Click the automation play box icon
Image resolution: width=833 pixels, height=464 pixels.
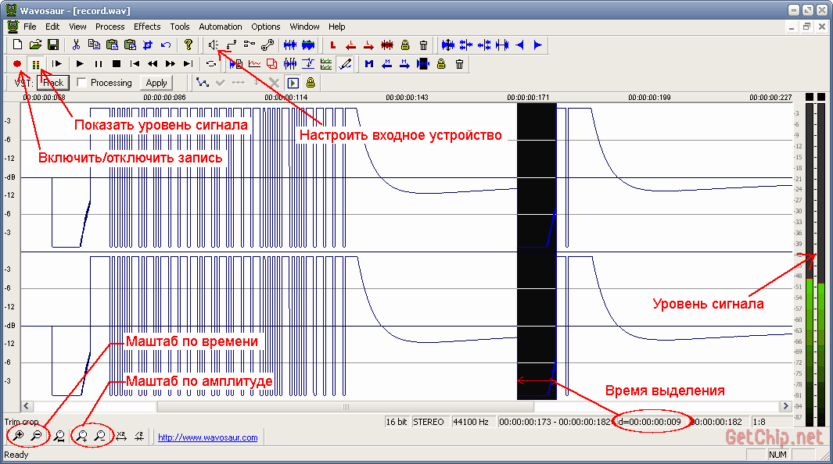pos(293,83)
